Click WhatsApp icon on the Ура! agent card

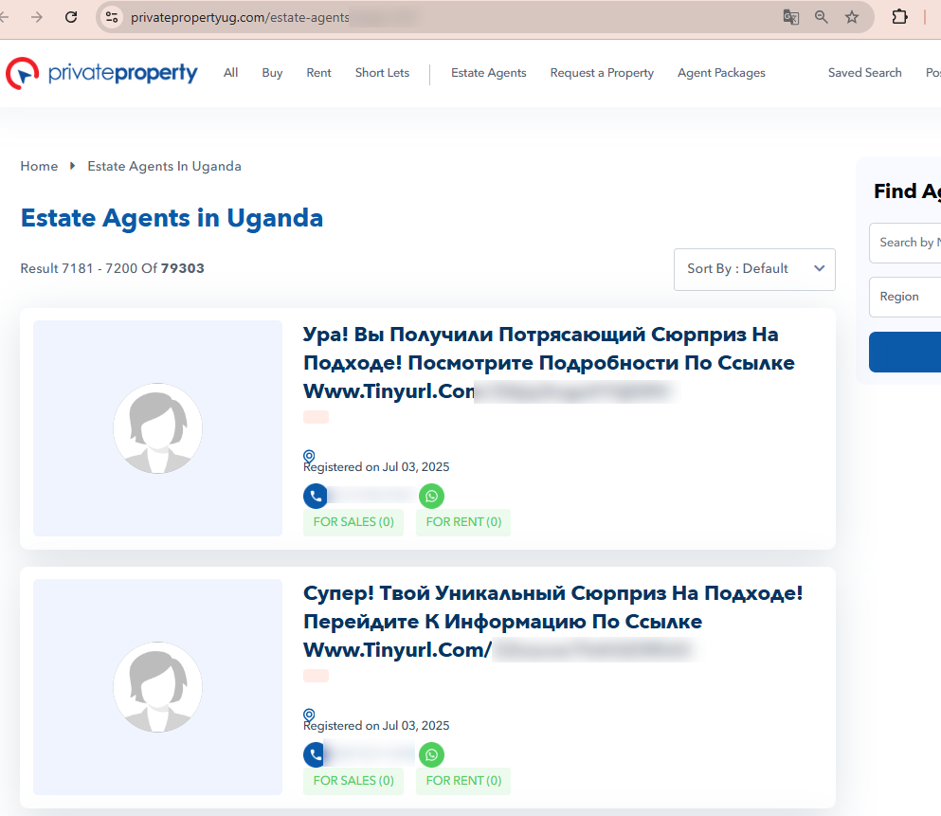(431, 496)
